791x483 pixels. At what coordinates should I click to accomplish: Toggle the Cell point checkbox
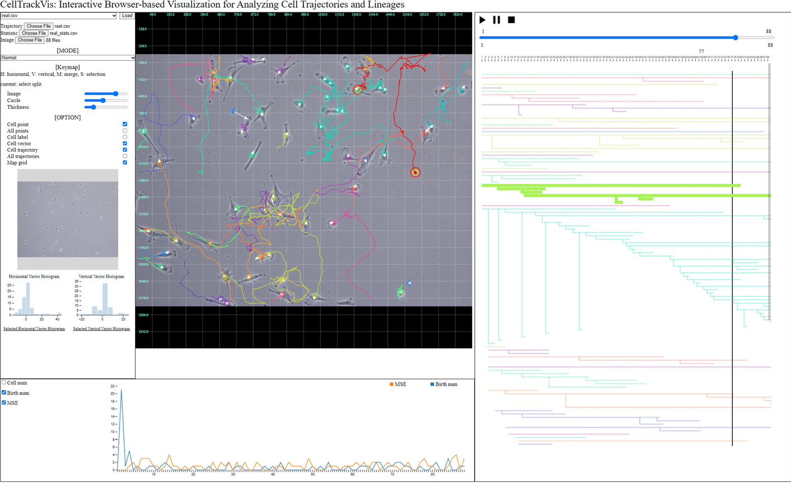[125, 125]
